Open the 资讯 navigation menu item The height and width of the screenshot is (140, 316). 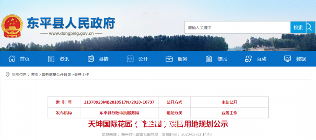[64, 59]
